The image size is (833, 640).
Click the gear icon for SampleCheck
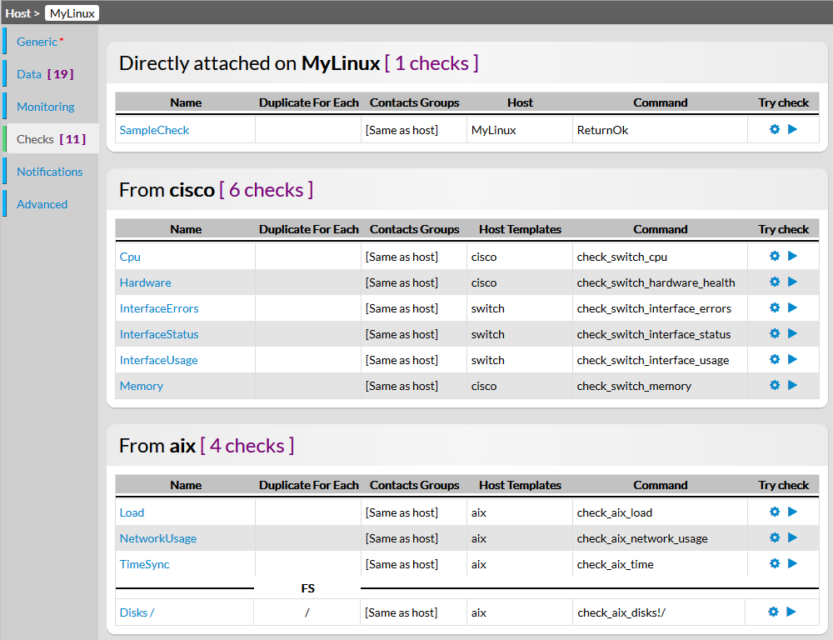[775, 129]
